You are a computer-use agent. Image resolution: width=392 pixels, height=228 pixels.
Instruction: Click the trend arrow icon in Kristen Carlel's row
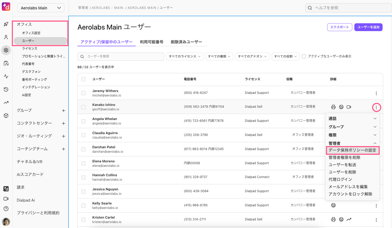point(349,219)
